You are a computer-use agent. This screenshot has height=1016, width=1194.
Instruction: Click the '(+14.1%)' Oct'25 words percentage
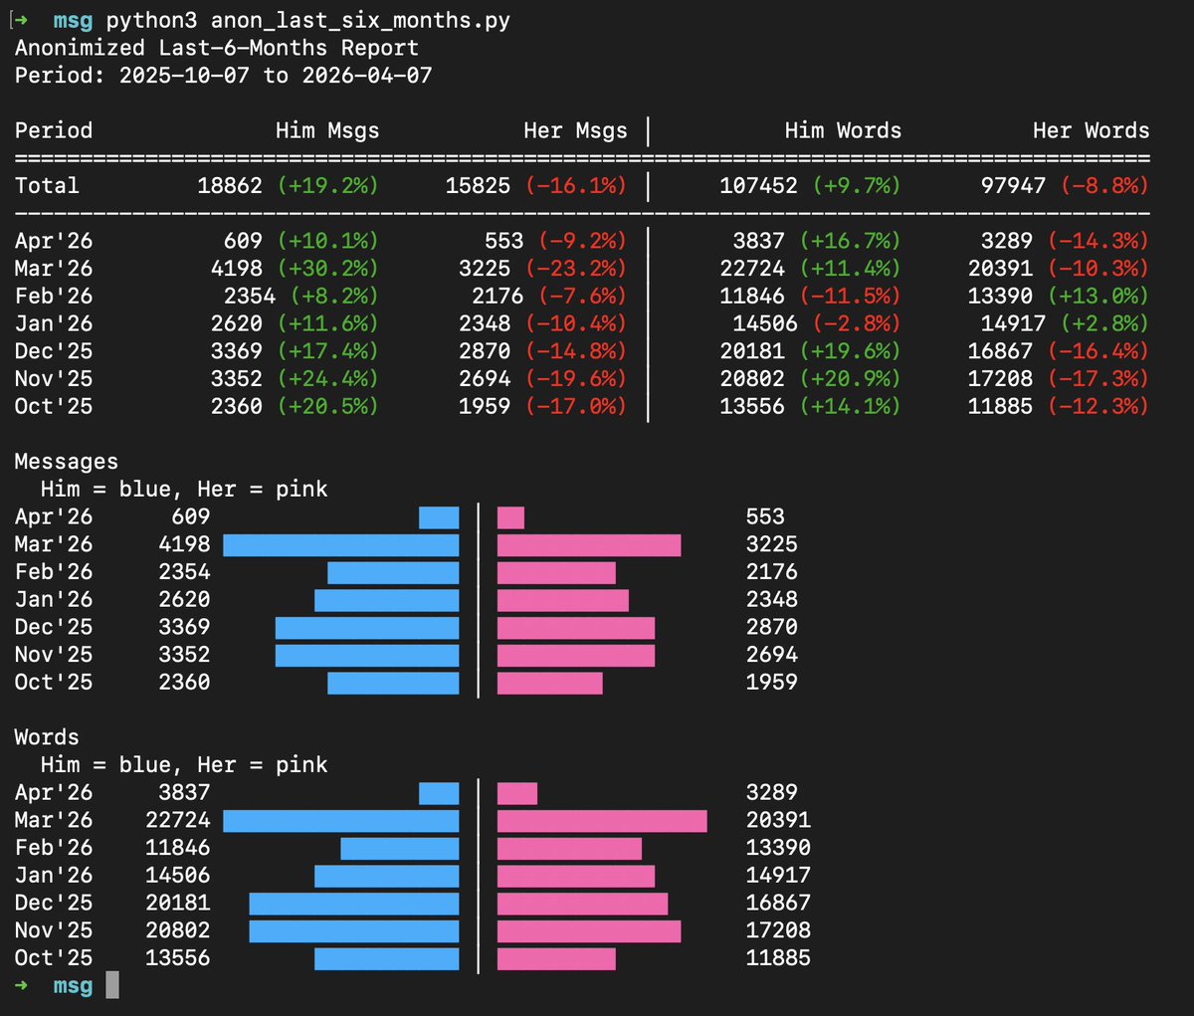(849, 406)
